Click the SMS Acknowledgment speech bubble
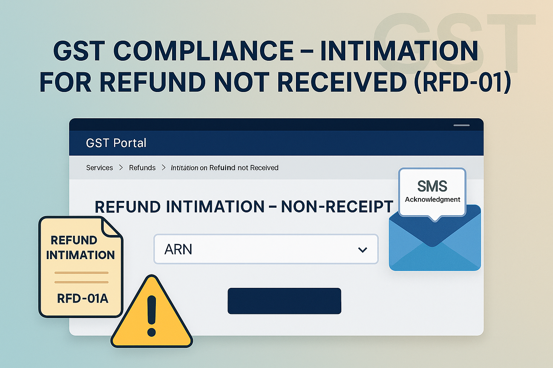The image size is (553, 368). coord(432,192)
